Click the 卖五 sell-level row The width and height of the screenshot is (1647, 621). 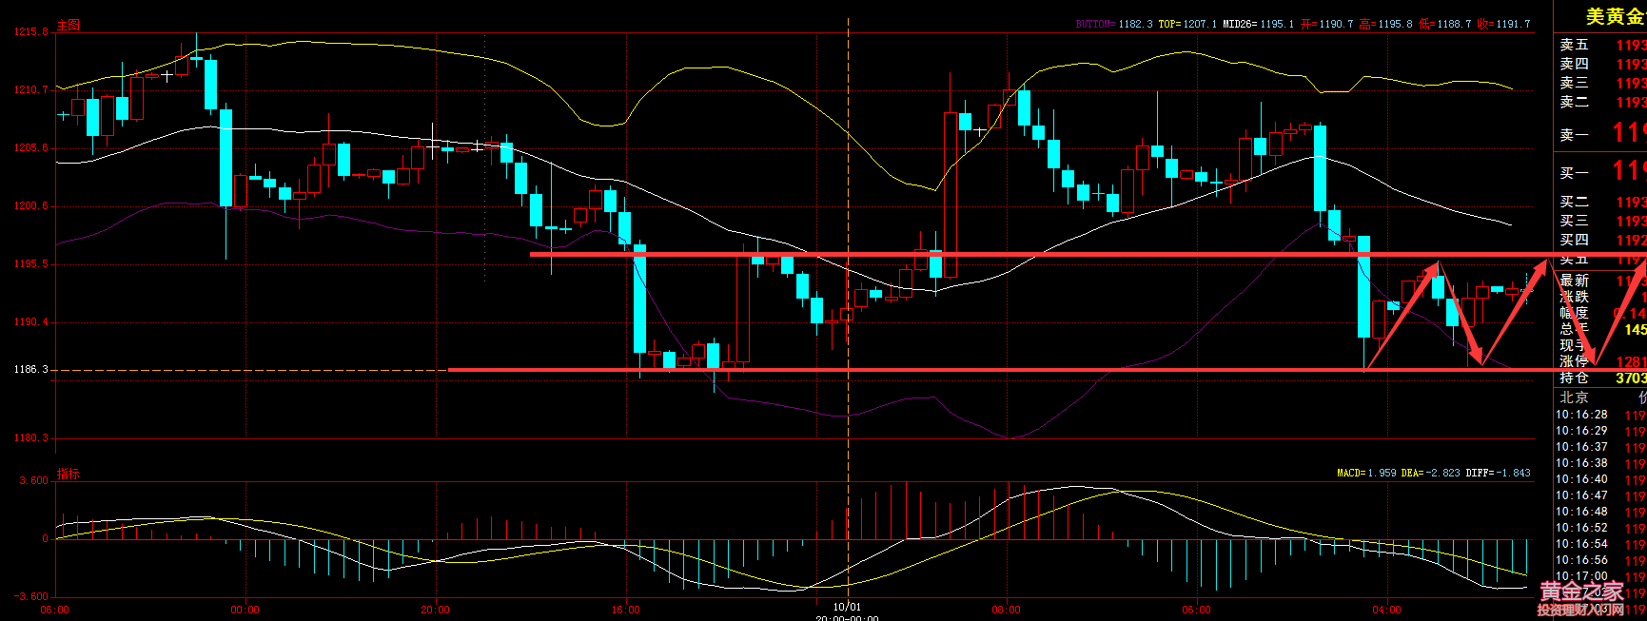pyautogui.click(x=1575, y=45)
